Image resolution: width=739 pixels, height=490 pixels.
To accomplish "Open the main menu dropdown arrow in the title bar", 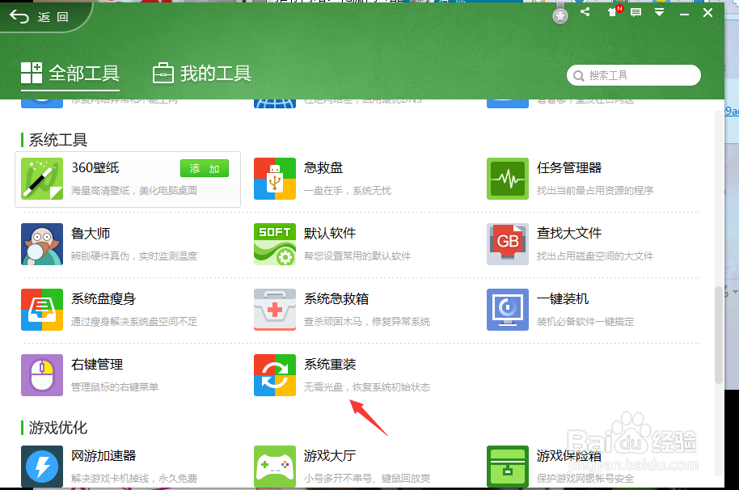I will (x=659, y=12).
